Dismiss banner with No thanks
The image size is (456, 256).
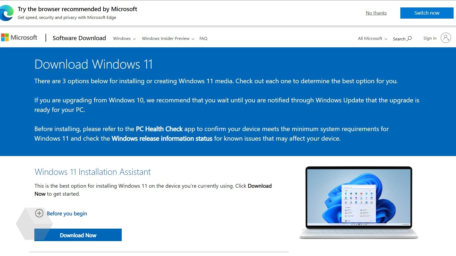[376, 13]
